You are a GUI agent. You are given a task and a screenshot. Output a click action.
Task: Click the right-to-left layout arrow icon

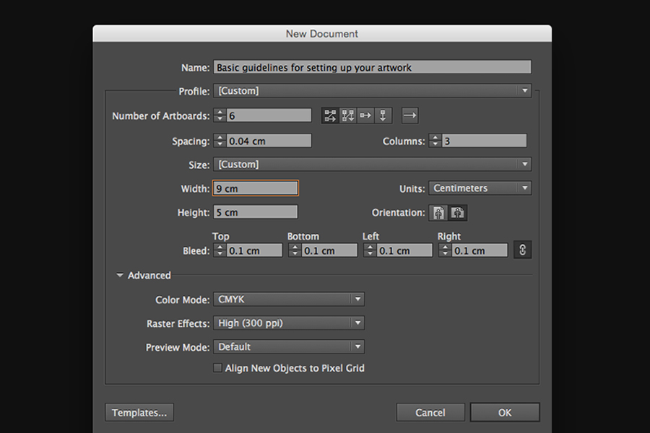pos(409,115)
